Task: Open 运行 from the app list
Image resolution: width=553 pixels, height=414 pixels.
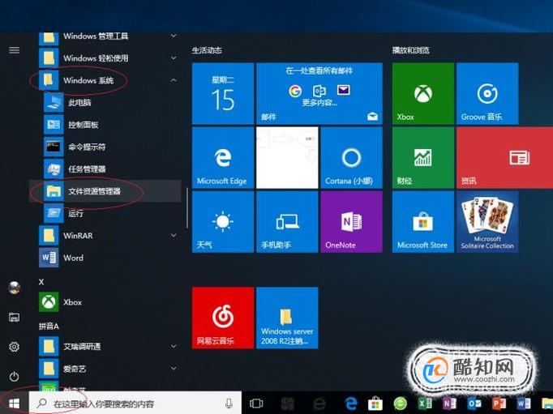Action: tap(105, 213)
